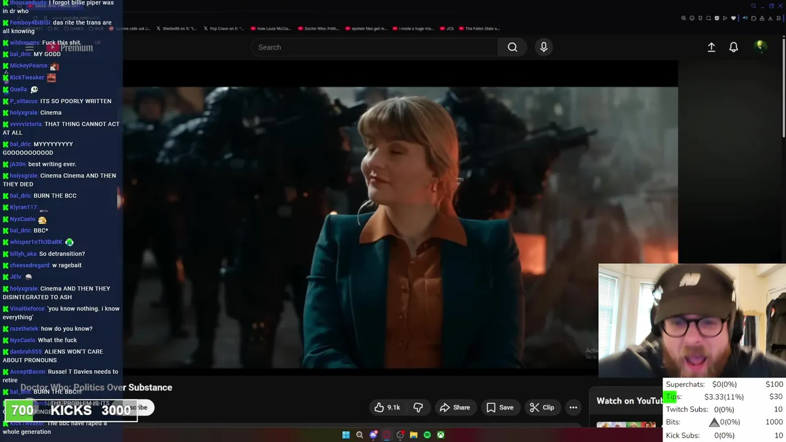This screenshot has height=442, width=786.
Task: Switch to 'epstein files get re...' tab
Action: (x=366, y=28)
